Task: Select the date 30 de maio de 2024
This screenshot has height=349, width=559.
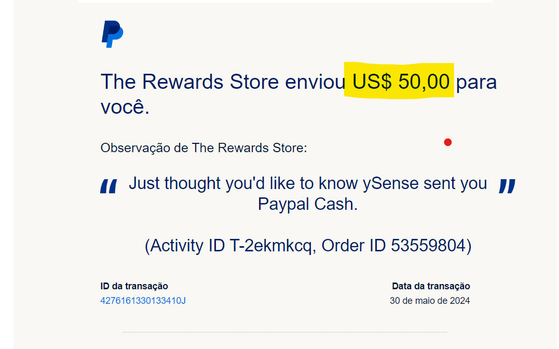Action: point(430,301)
